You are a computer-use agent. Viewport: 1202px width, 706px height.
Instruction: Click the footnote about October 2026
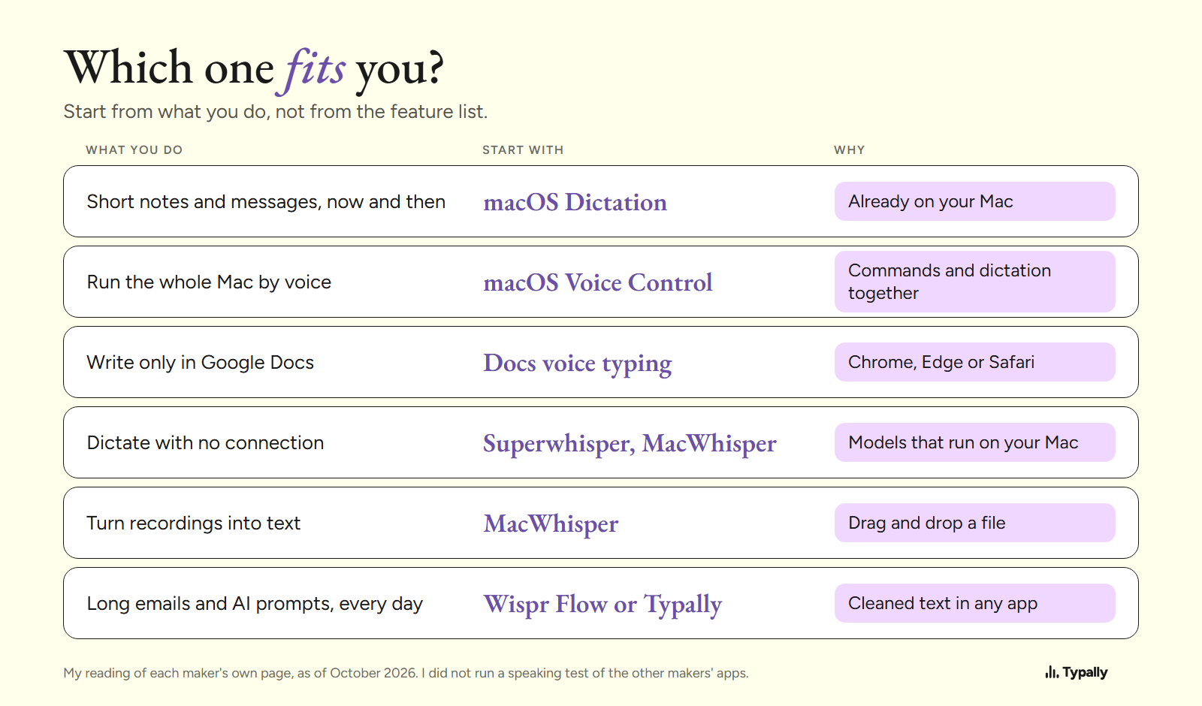tap(406, 673)
